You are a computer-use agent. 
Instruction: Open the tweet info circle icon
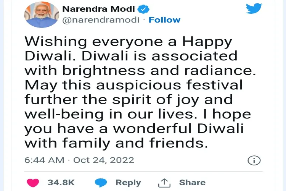254,160
